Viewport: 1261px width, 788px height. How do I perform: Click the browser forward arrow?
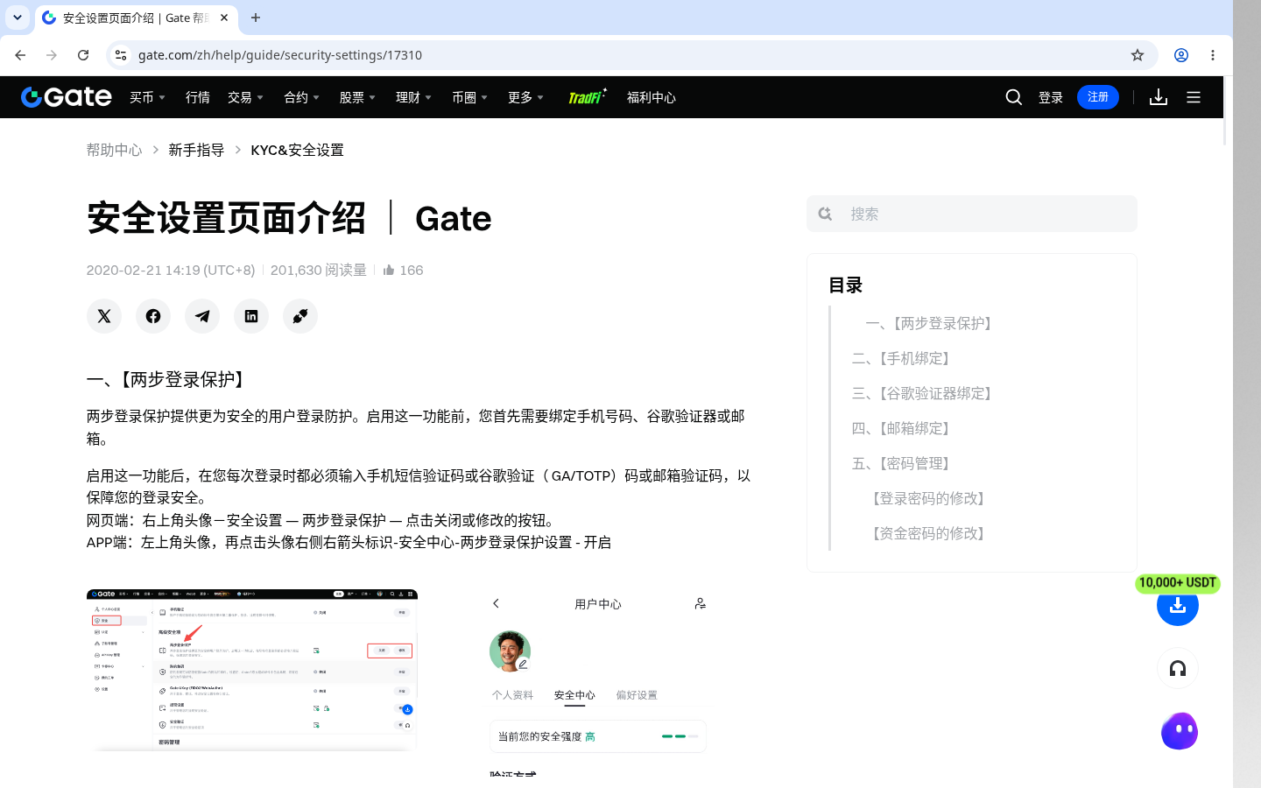(x=52, y=55)
